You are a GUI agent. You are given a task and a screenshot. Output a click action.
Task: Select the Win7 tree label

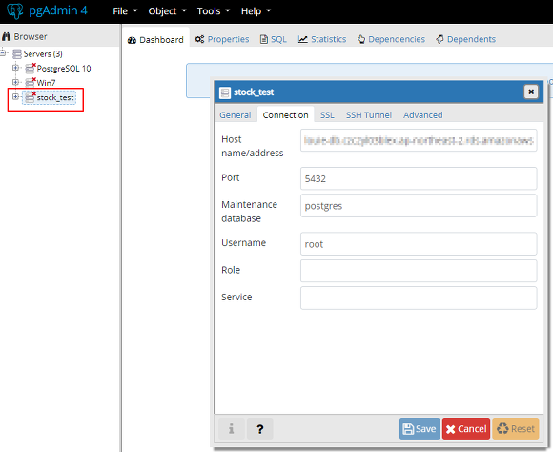pyautogui.click(x=46, y=83)
